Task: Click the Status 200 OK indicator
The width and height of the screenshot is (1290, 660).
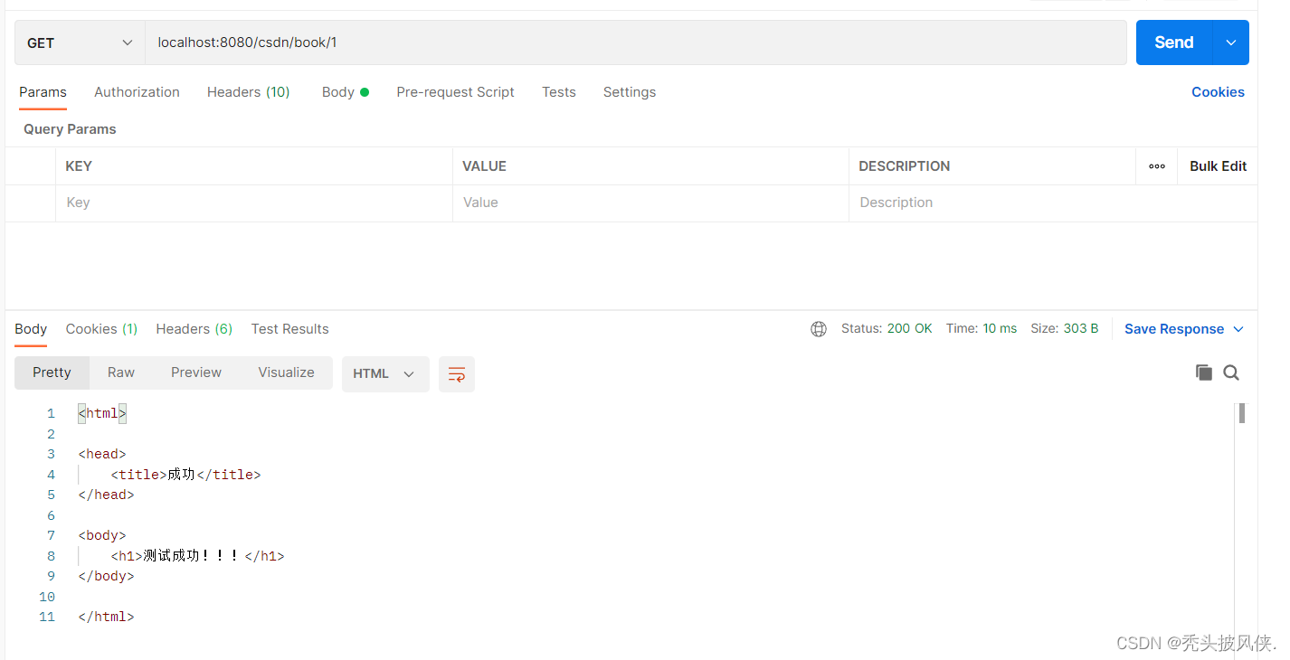Action: pos(887,329)
